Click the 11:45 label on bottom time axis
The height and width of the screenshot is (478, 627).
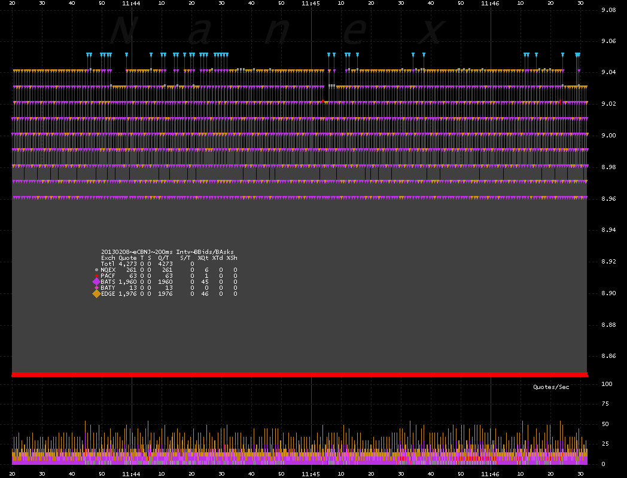pos(311,474)
